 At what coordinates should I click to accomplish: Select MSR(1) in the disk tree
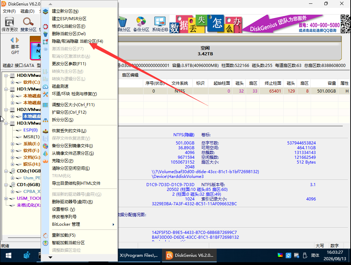pos(31,137)
